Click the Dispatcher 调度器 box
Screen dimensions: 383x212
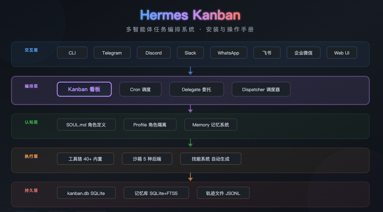pos(261,89)
